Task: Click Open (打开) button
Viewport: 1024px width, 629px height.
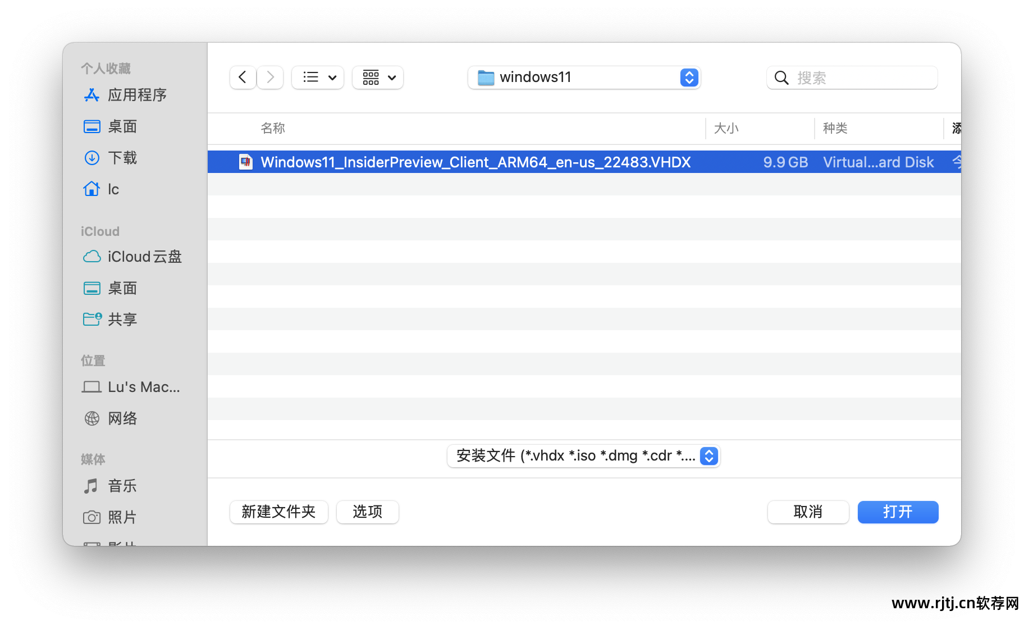Action: 898,512
